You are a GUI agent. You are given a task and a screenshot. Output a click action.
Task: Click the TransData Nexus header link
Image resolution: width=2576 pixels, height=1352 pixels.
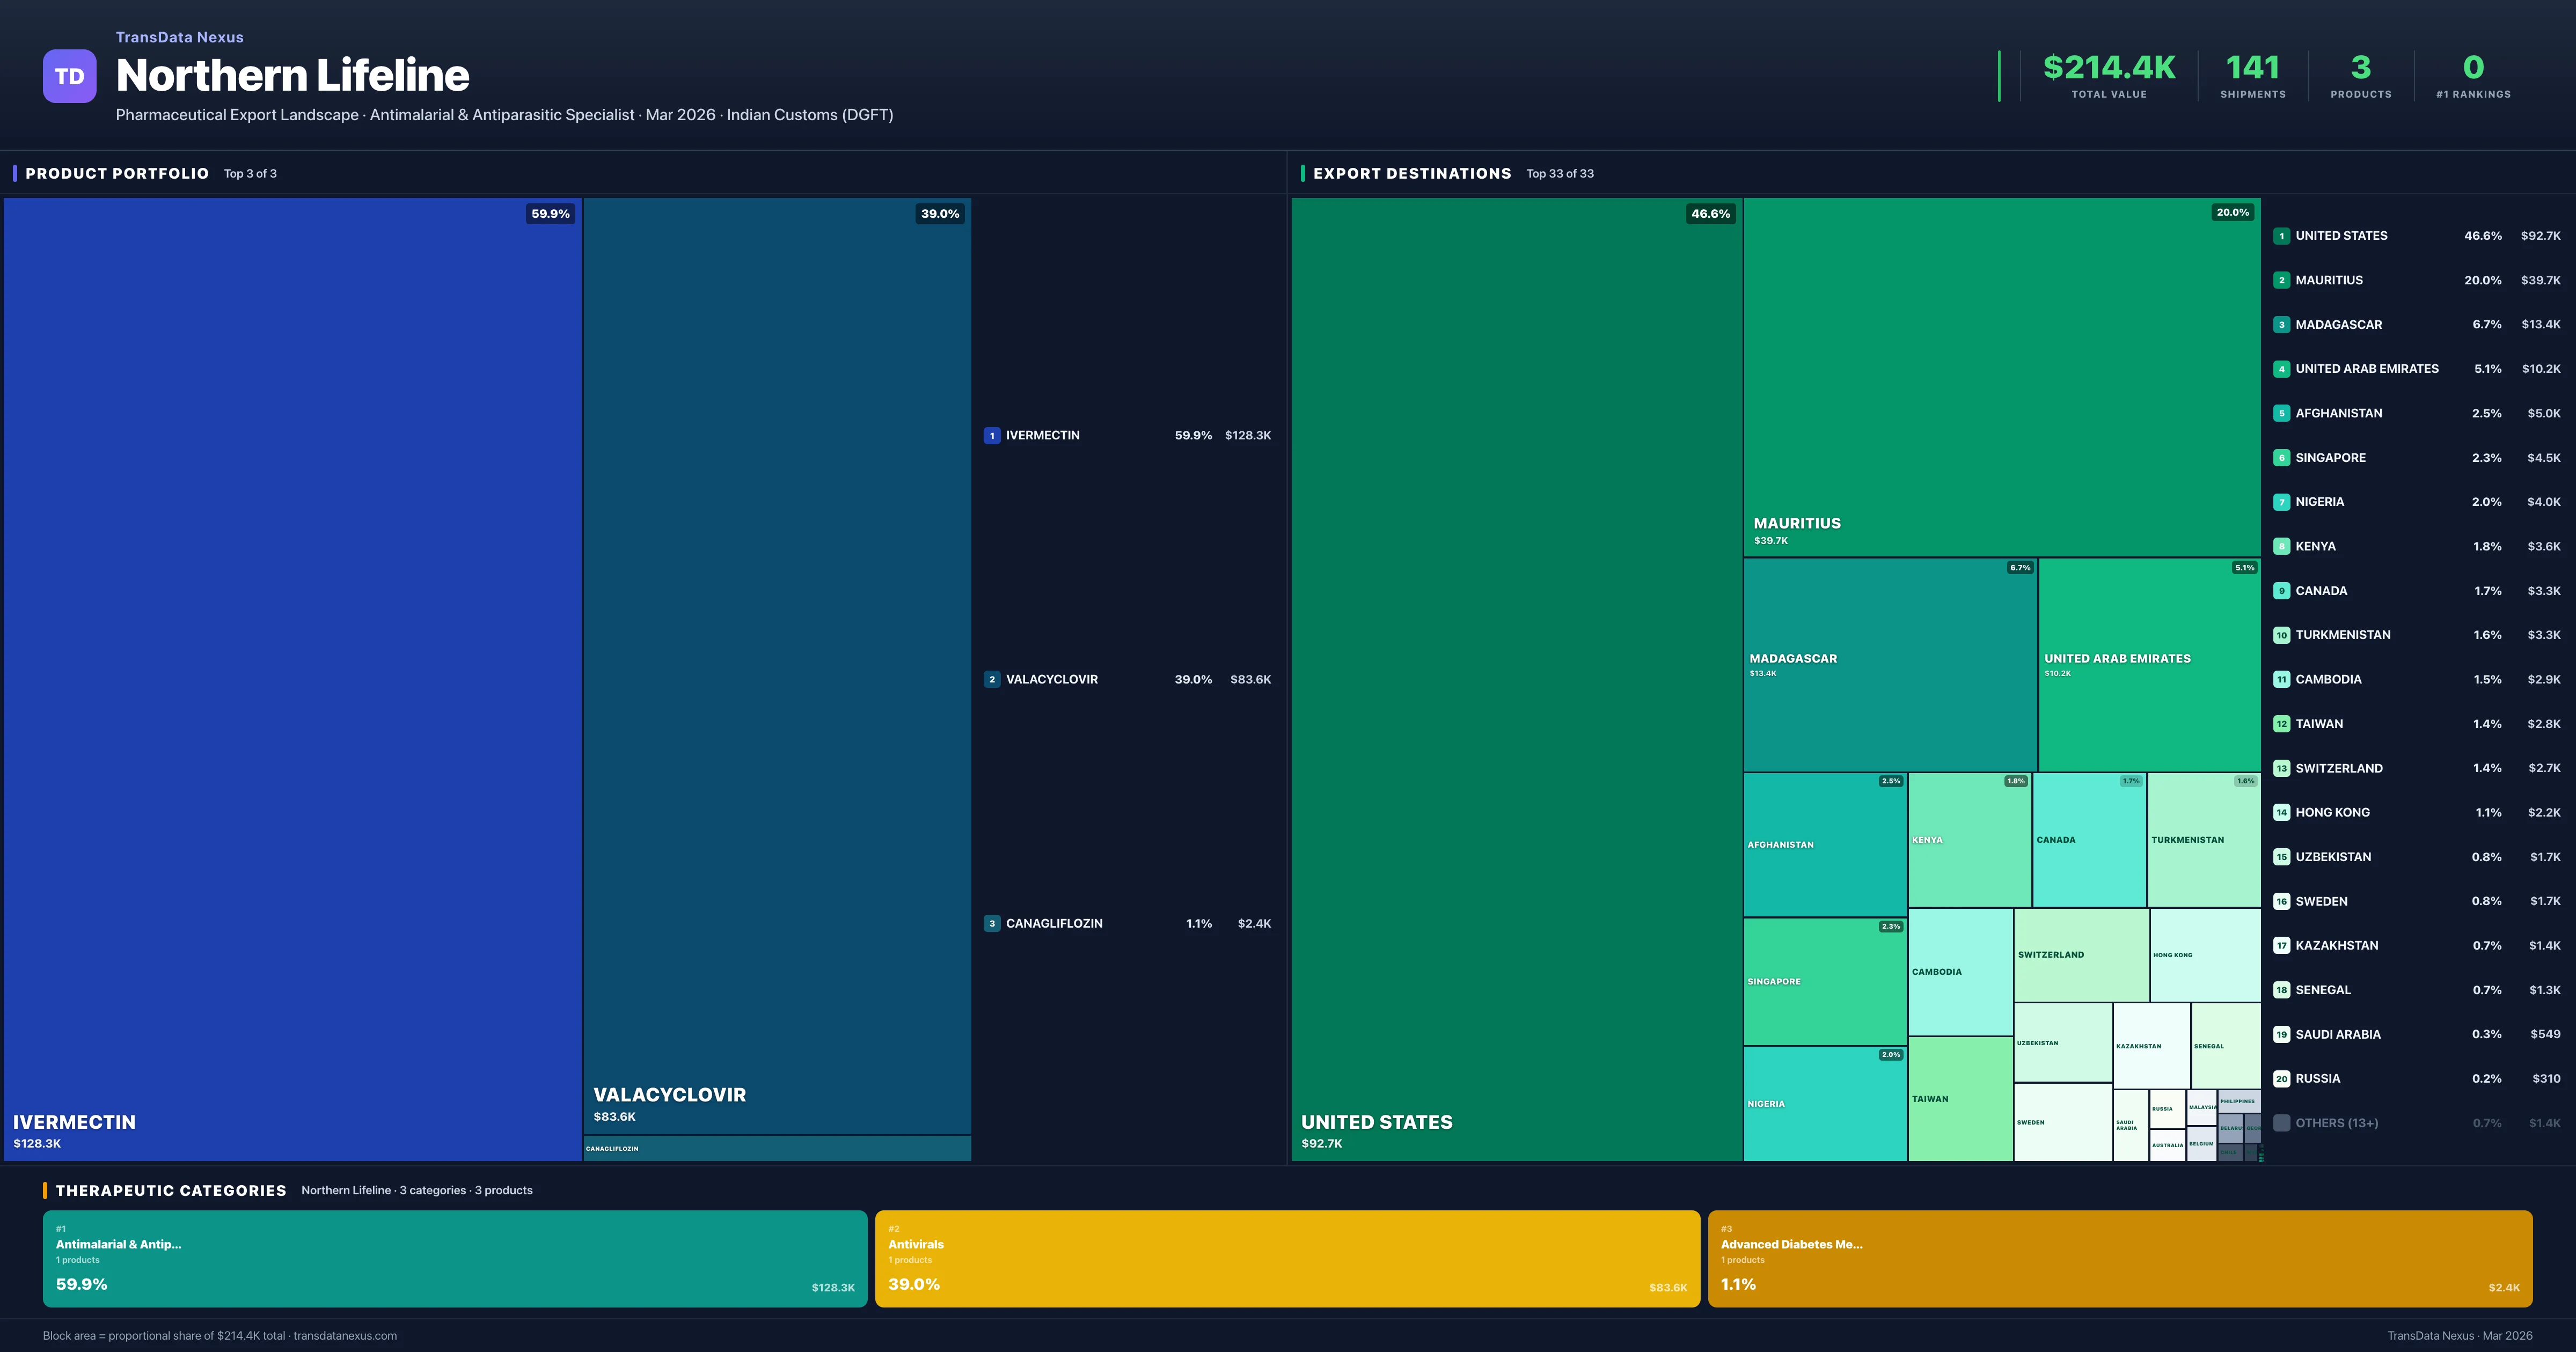click(x=179, y=37)
